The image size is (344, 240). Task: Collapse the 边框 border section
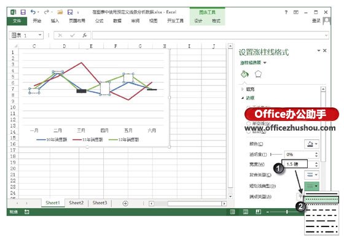[x=243, y=98]
